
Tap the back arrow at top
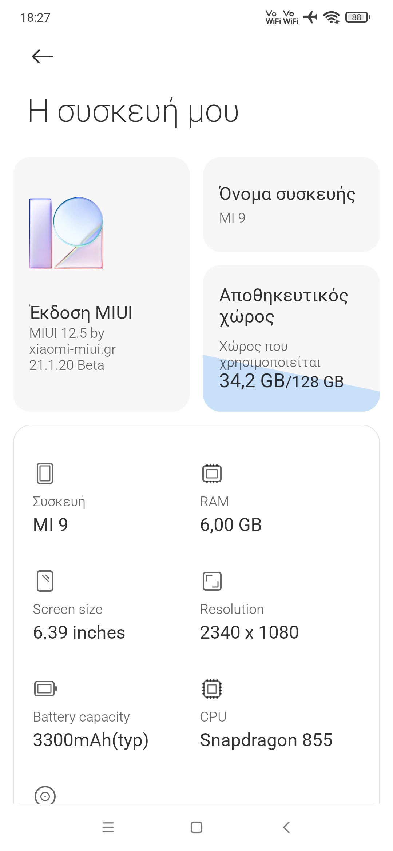tap(42, 57)
